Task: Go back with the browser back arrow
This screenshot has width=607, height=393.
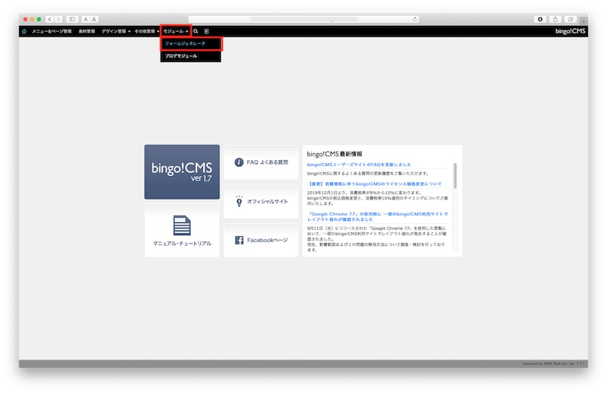Action: click(x=49, y=19)
